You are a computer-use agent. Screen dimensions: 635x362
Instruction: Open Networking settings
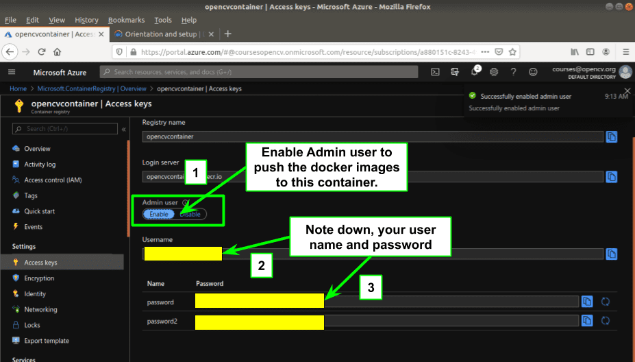coord(40,309)
